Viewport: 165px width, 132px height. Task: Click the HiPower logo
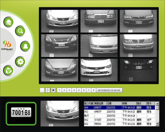(7, 46)
